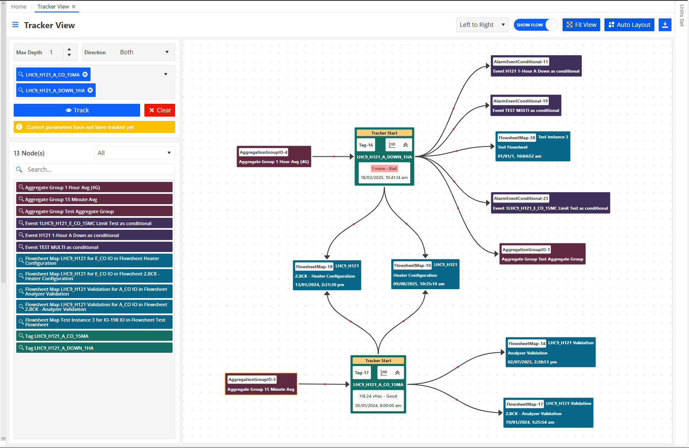Remove LHC9_H121_A_CO_15MA tag chip

pyautogui.click(x=85, y=74)
